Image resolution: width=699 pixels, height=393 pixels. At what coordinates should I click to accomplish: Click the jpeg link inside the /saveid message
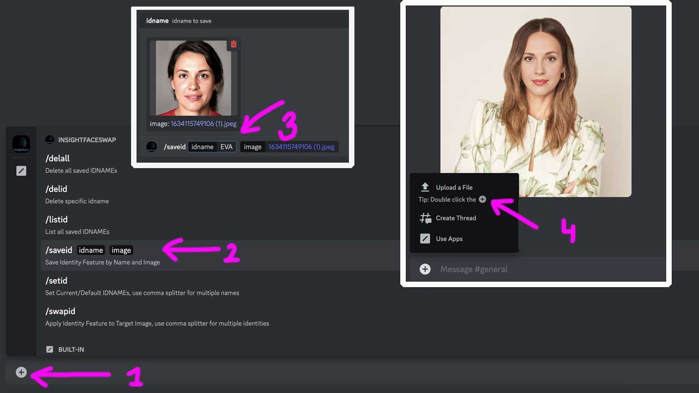[302, 146]
